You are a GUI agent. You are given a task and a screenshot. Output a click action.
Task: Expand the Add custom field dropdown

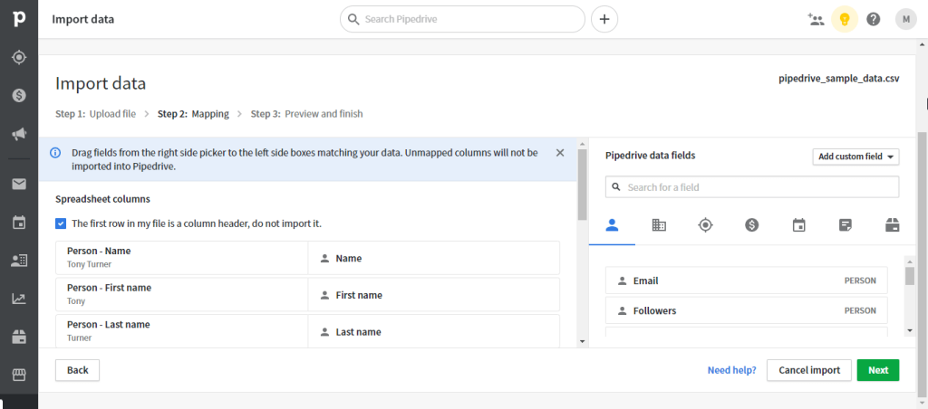[855, 157]
